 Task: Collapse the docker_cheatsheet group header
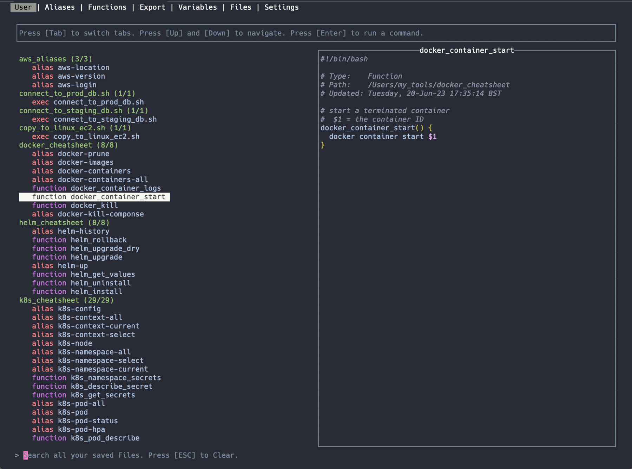point(68,145)
